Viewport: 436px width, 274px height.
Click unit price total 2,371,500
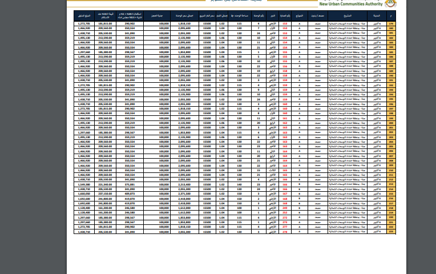[184, 194]
